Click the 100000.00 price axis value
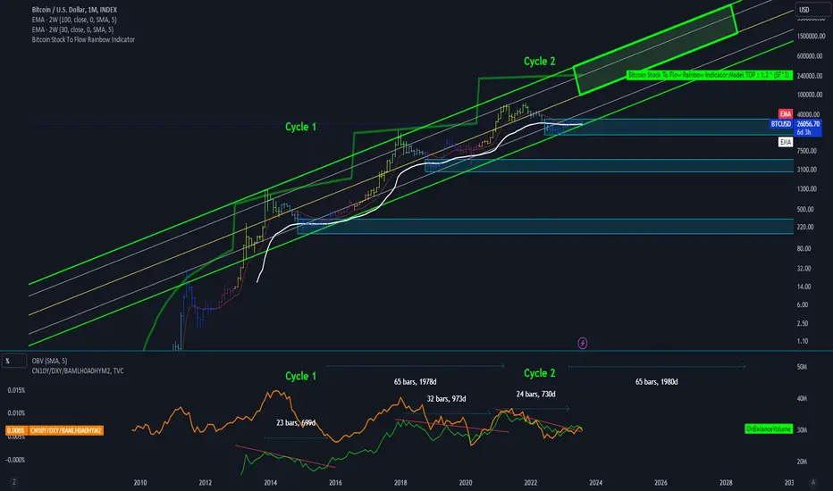833x491 pixels. point(810,95)
